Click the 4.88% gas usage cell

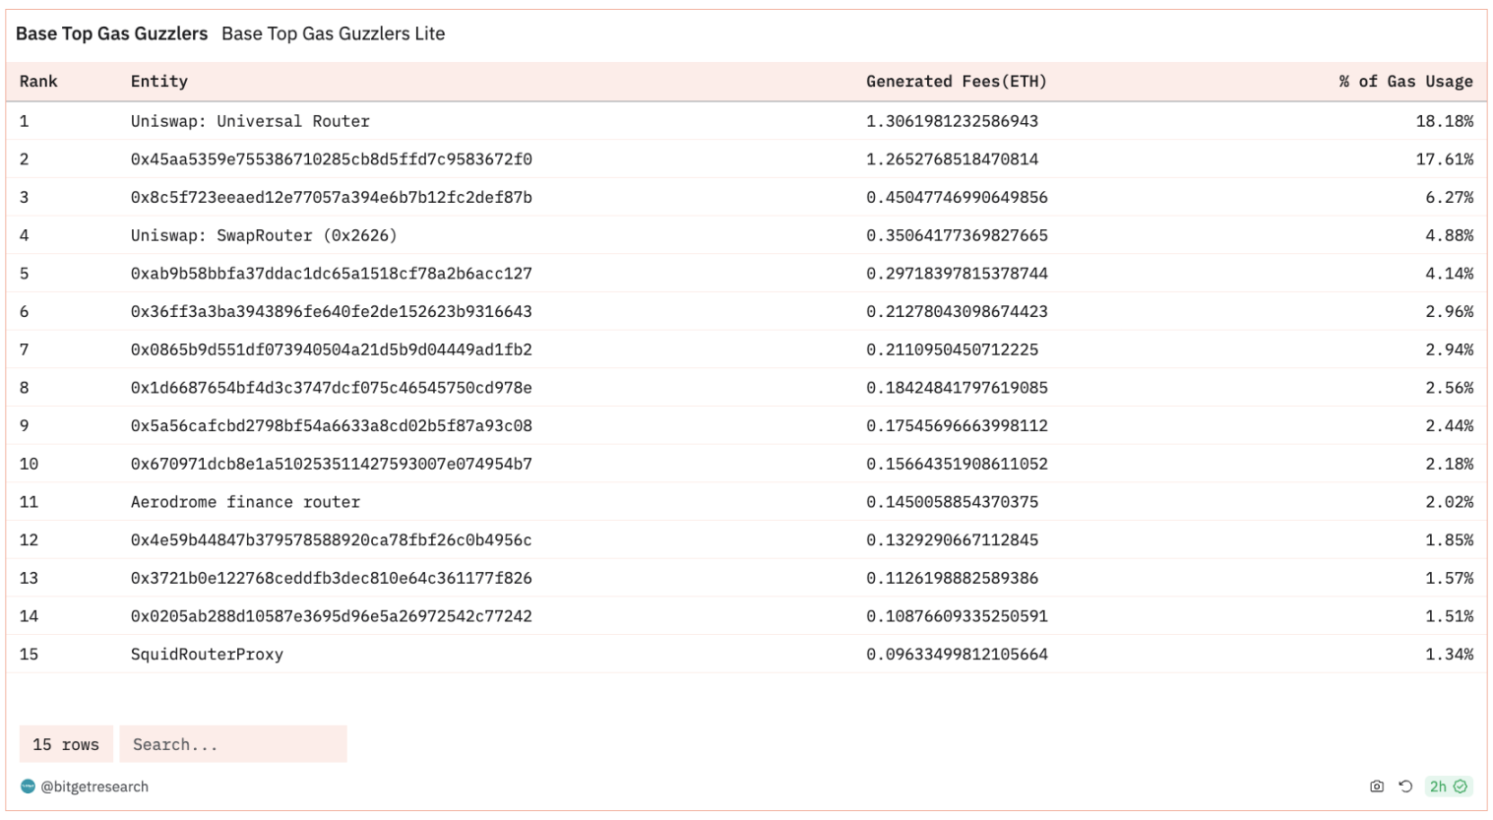coord(1449,235)
